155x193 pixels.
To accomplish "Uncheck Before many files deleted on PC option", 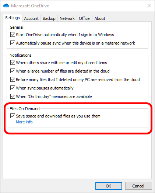I will (13, 80).
